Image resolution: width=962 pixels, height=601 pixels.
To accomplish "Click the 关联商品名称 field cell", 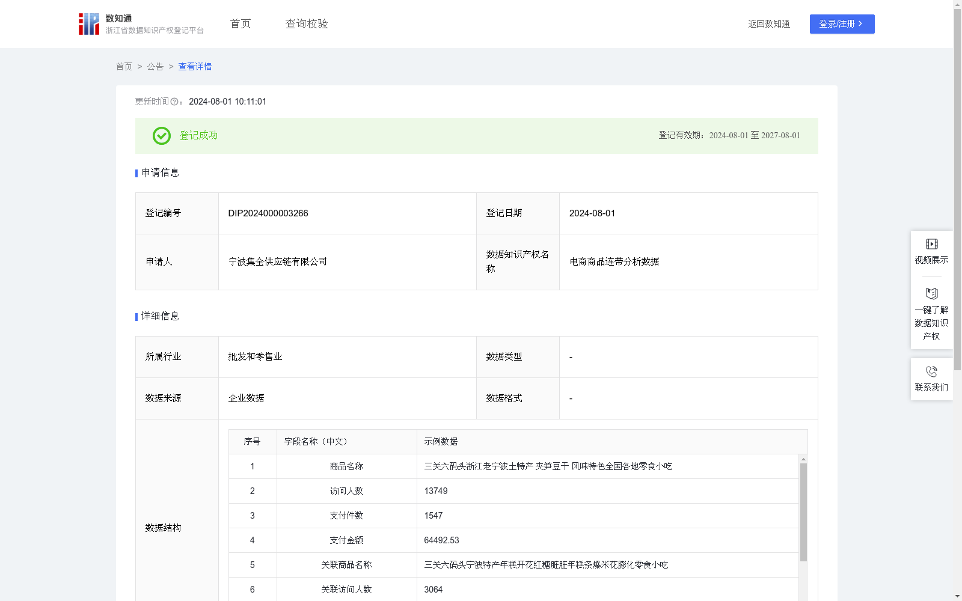I will (347, 565).
